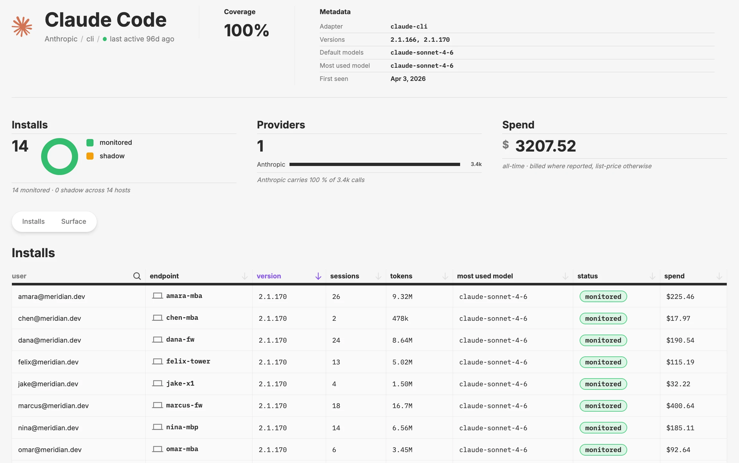Click the Anthropic breadcrumb in header

pyautogui.click(x=61, y=39)
